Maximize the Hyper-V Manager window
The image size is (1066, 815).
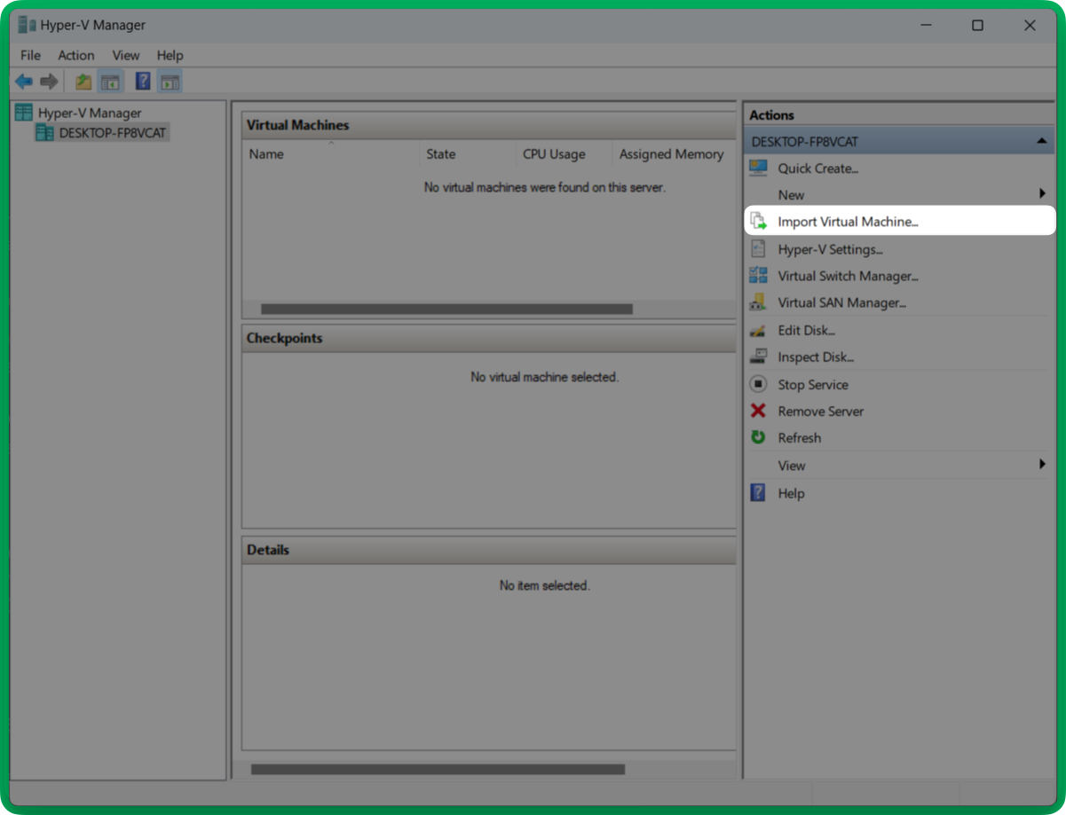tap(977, 25)
